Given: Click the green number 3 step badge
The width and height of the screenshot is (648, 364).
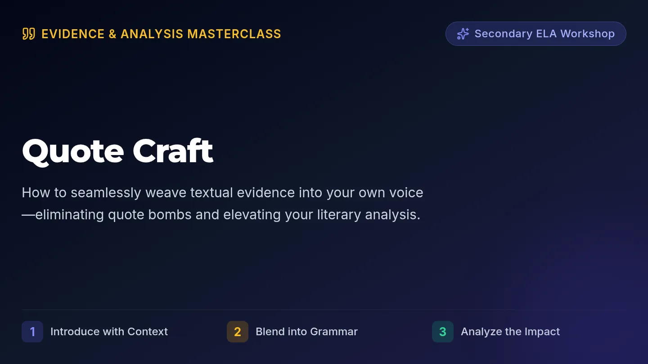Looking at the screenshot, I should [443, 332].
